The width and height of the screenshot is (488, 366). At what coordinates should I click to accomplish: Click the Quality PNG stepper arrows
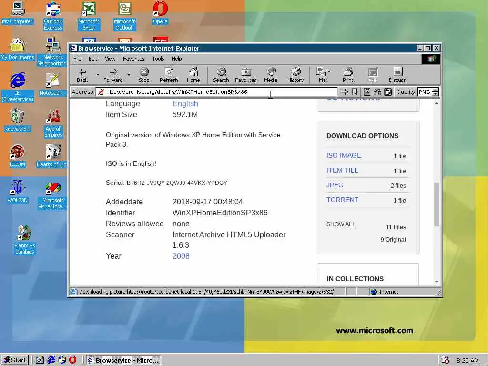point(436,92)
